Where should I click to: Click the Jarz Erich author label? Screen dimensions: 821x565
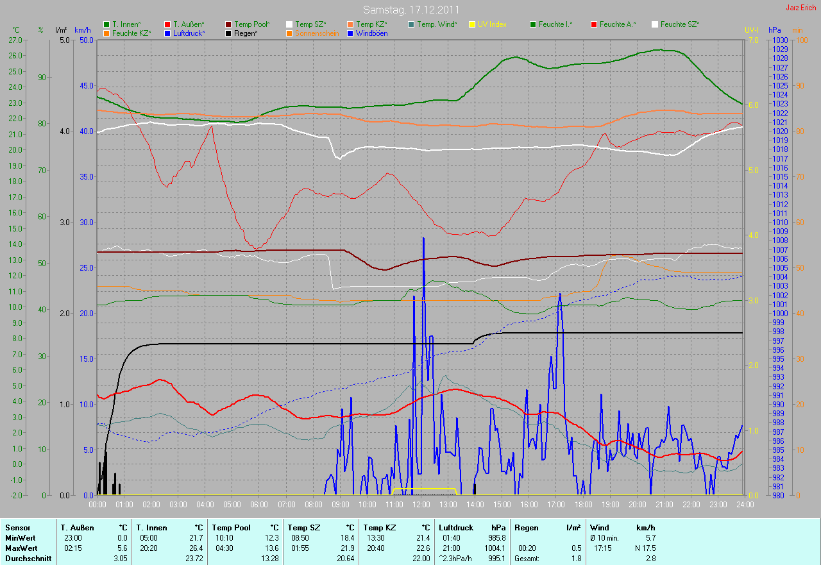point(802,8)
